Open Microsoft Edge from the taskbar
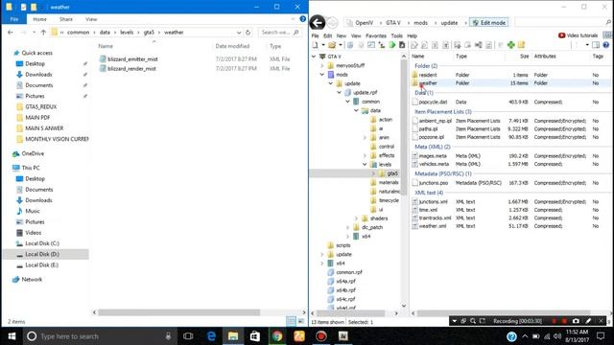The image size is (614, 345). click(x=211, y=336)
